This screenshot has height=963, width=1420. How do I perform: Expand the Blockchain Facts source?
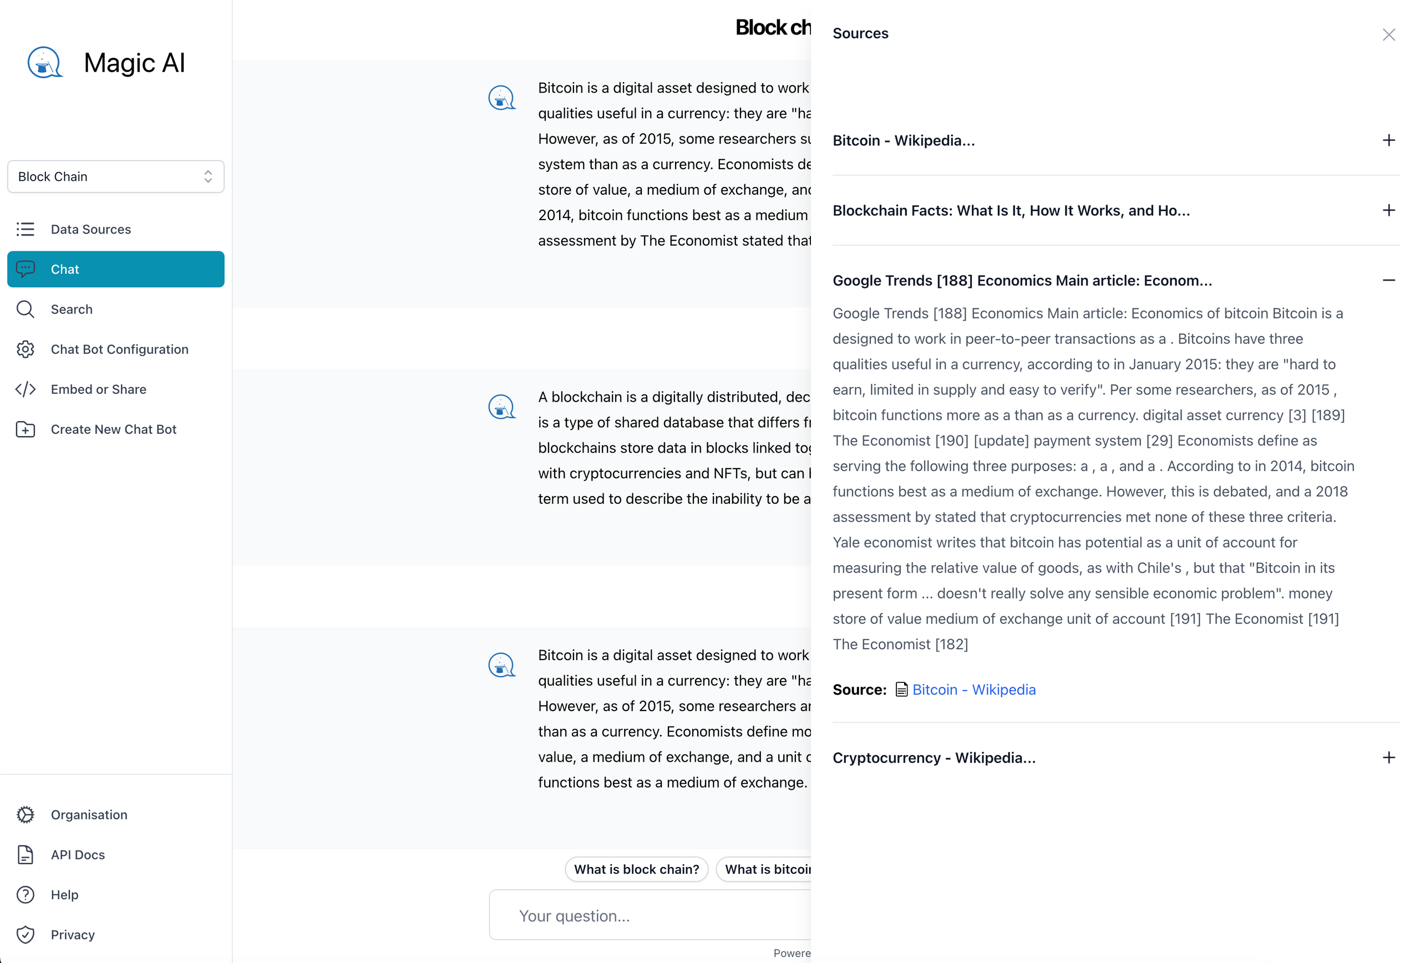tap(1389, 210)
